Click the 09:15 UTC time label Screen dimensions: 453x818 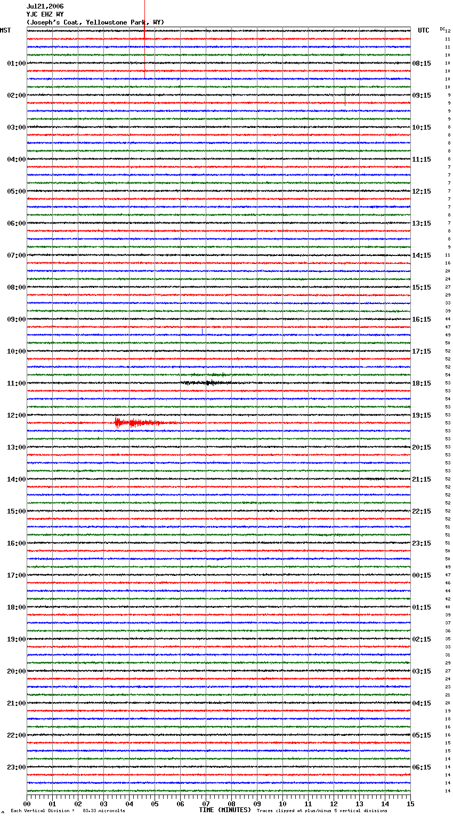click(x=422, y=95)
